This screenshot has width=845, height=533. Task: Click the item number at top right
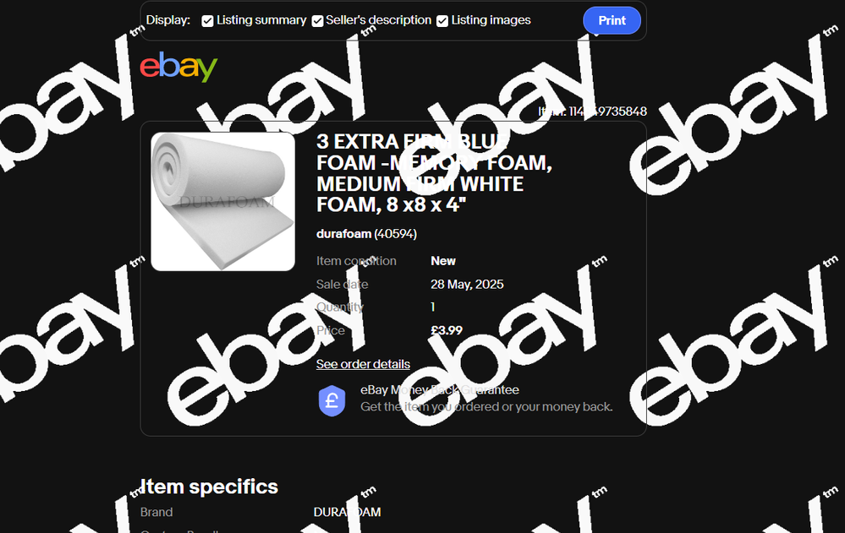coord(592,111)
